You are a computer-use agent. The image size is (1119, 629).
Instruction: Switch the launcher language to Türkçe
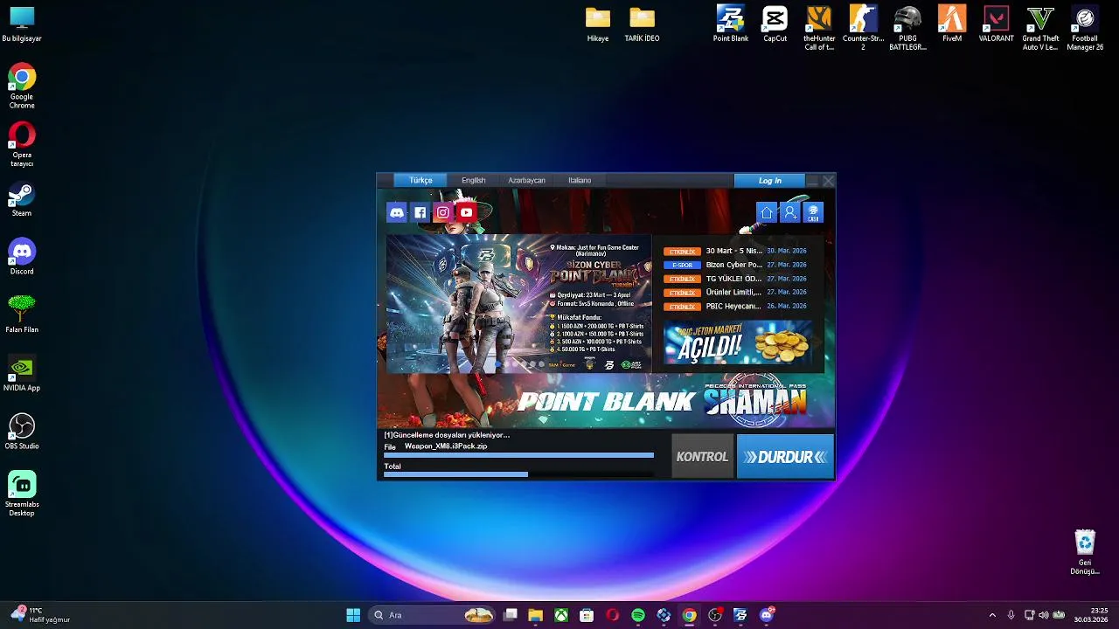420,180
